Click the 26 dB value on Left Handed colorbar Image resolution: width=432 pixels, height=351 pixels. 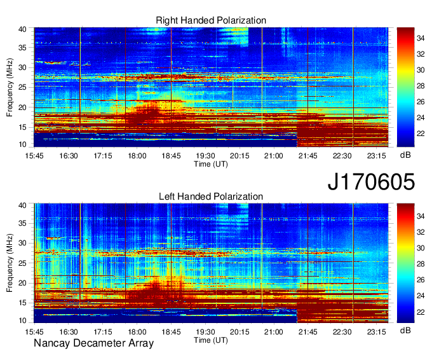pyautogui.click(x=421, y=280)
